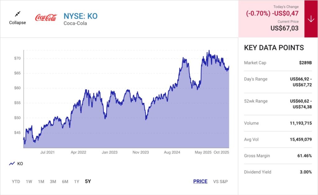Screen dimensions: 318x195
Task: Choose the 6M time range
Action: click(x=65, y=181)
